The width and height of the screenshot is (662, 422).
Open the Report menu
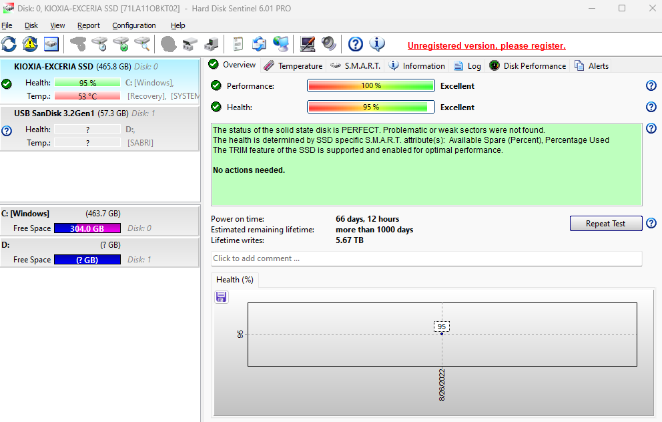[89, 25]
